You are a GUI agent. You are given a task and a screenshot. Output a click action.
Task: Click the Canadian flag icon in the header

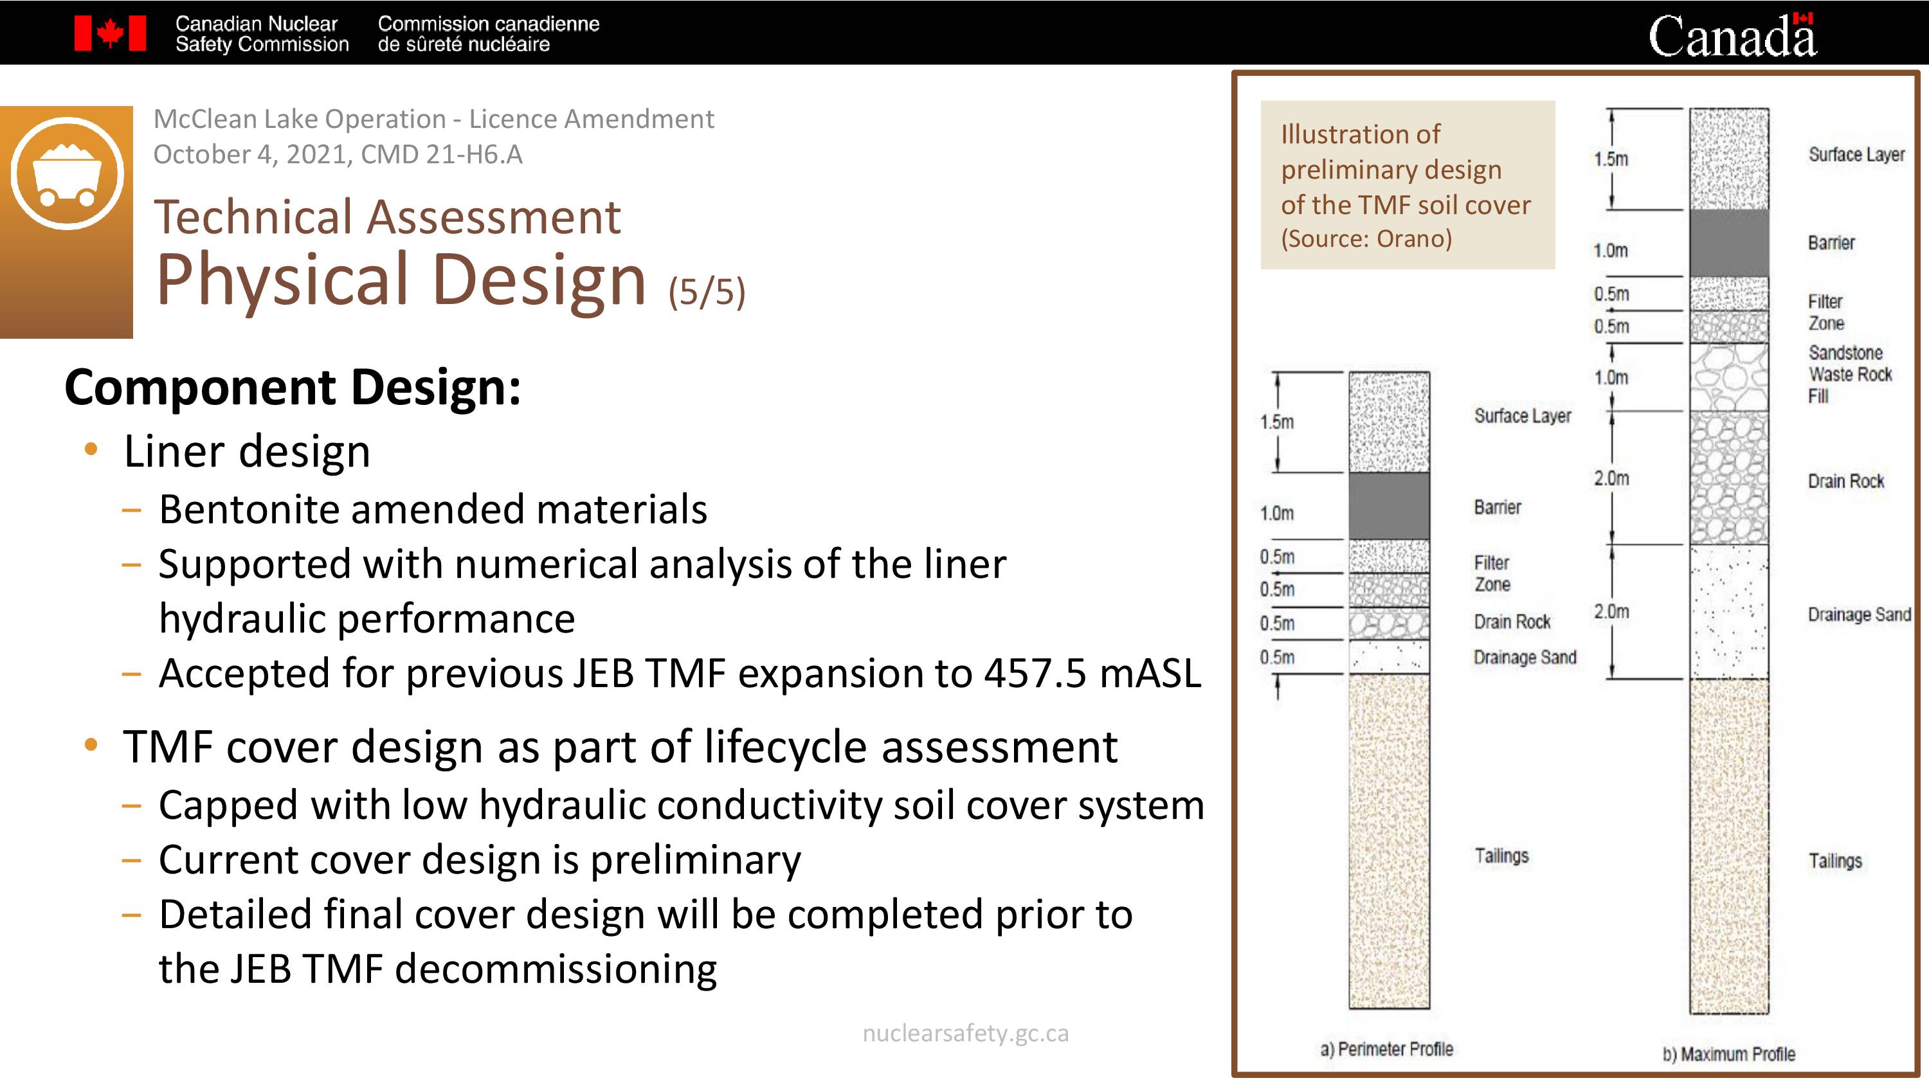coord(110,33)
